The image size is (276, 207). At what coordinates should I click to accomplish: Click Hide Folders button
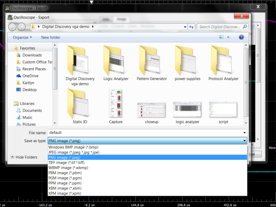24,157
